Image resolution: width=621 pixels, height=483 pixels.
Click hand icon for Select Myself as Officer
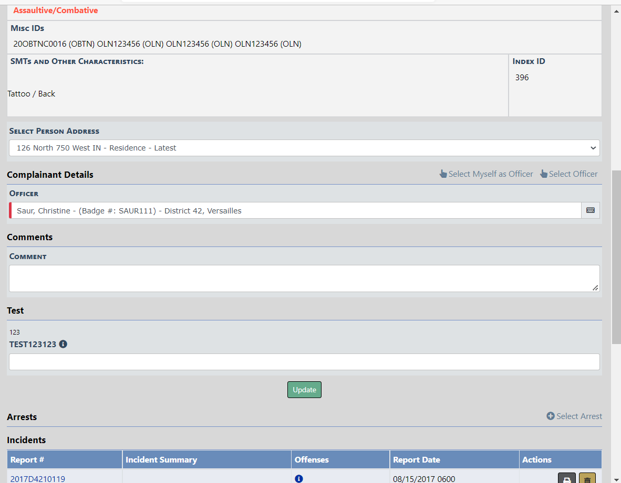[x=443, y=174]
